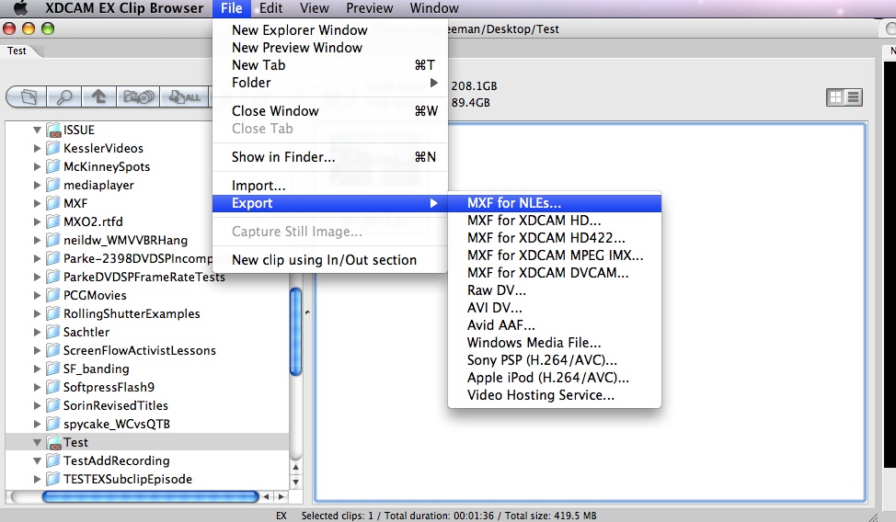Open the Window menu
The image size is (896, 522).
tap(434, 8)
